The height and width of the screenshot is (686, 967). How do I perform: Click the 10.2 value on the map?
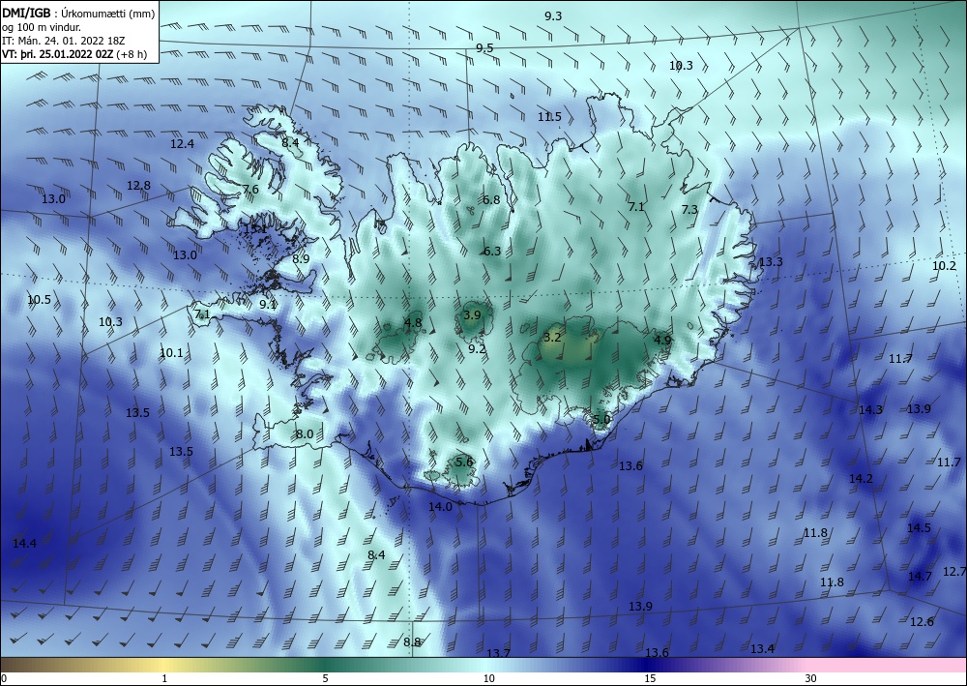944,266
